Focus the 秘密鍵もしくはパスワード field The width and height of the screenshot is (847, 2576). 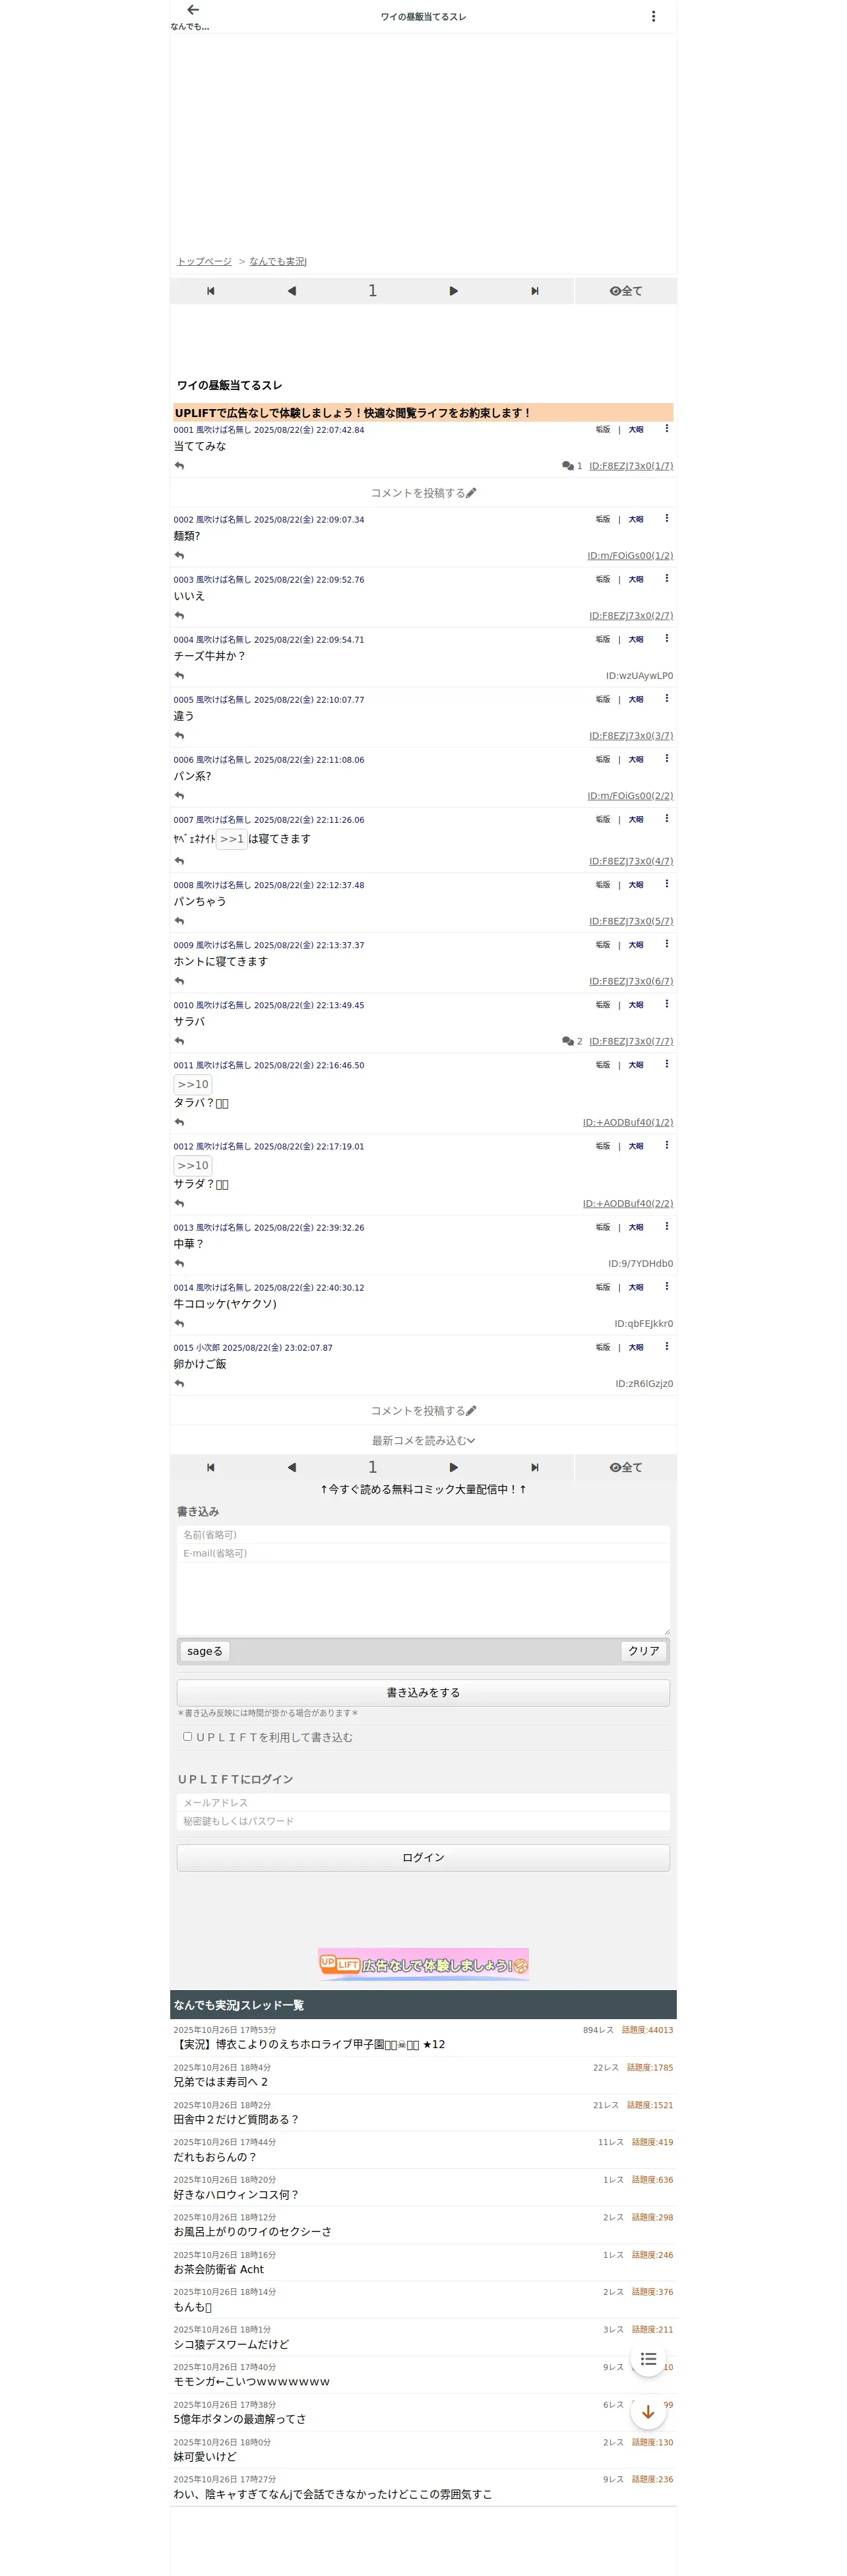pyautogui.click(x=423, y=1821)
